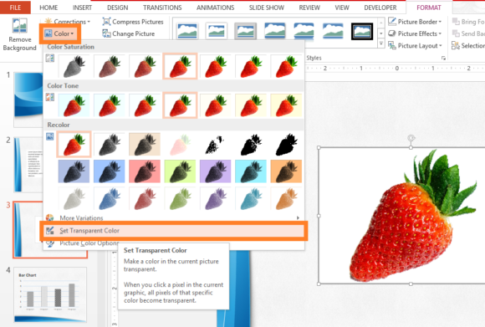Apply the grayscale zero saturation swatch

[x=74, y=66]
